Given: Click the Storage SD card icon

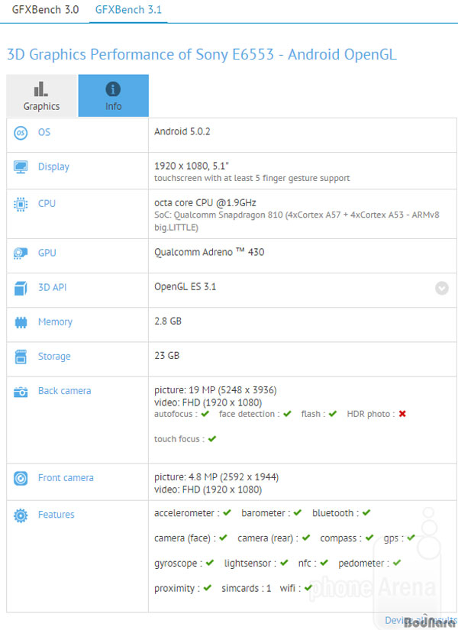Looking at the screenshot, I should point(21,357).
